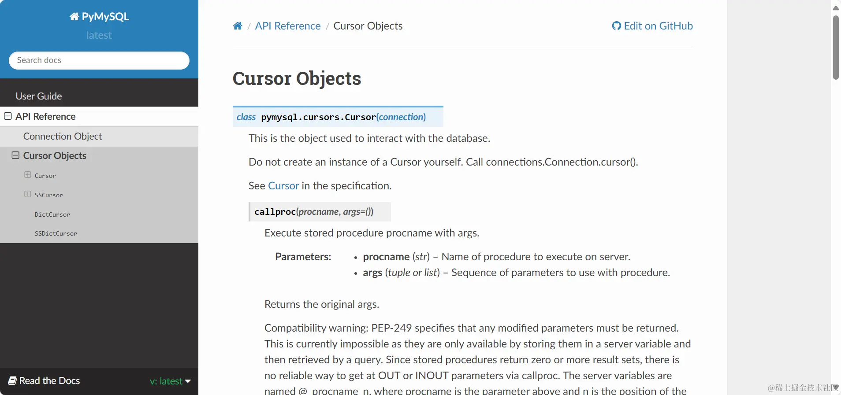The height and width of the screenshot is (395, 841).
Task: Click the GitHub icon beside Edit on GitHub
Action: click(x=616, y=26)
